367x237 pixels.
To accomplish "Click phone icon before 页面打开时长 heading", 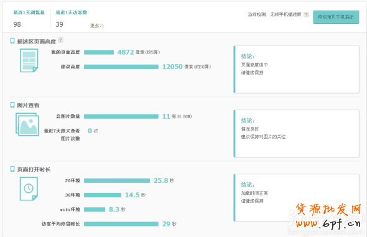I will [x=12, y=169].
